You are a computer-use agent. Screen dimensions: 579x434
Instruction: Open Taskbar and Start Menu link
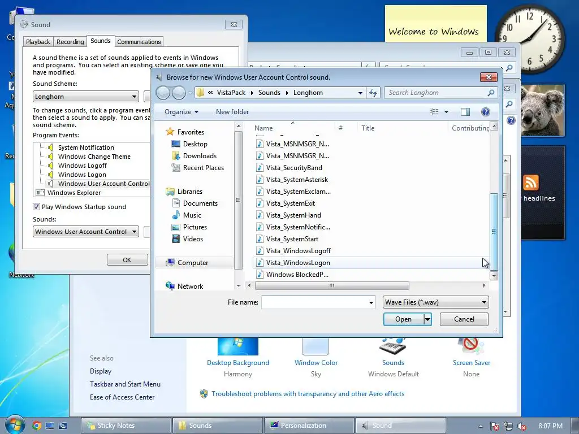[x=125, y=384]
